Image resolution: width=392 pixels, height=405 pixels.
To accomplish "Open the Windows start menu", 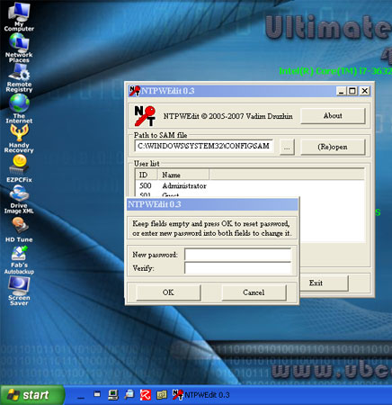I will click(x=32, y=395).
